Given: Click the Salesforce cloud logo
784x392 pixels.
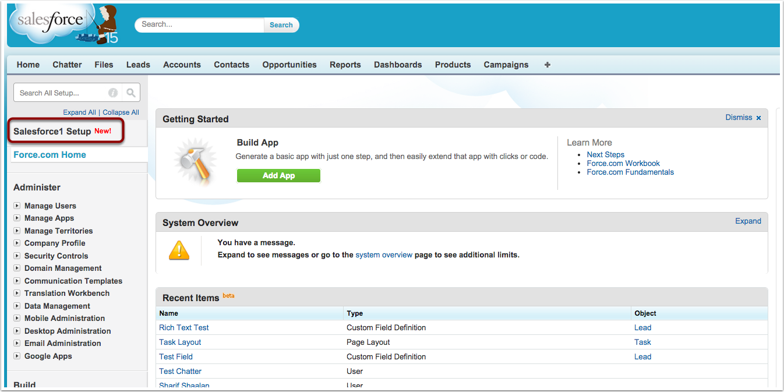Looking at the screenshot, I should coord(63,24).
